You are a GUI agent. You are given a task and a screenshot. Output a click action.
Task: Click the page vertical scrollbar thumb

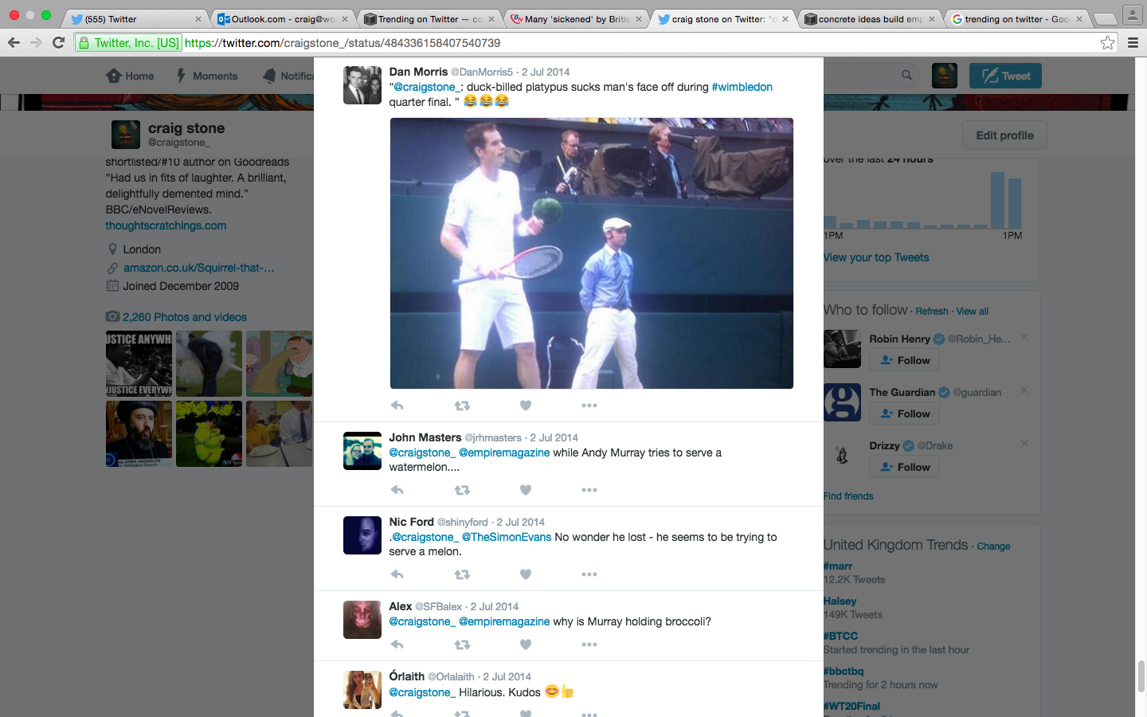[1141, 676]
